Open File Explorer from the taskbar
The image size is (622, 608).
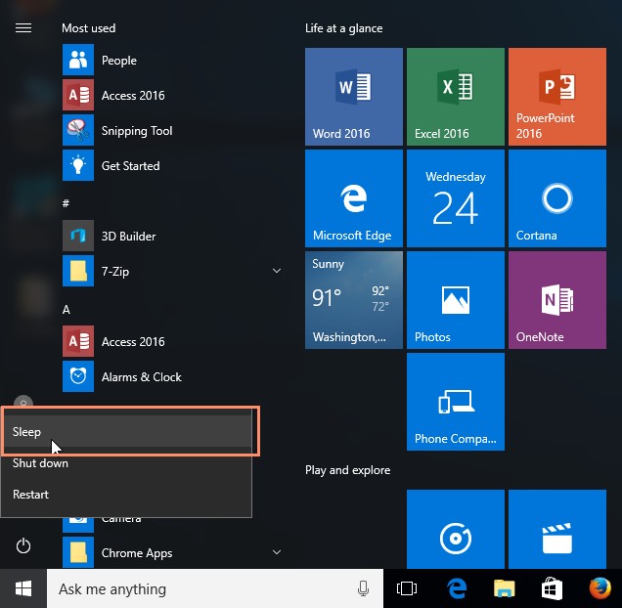coord(504,588)
